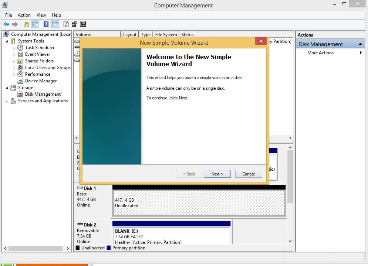This screenshot has height=266, width=368.
Task: Click the Disk Management drive icon
Action: (20, 94)
